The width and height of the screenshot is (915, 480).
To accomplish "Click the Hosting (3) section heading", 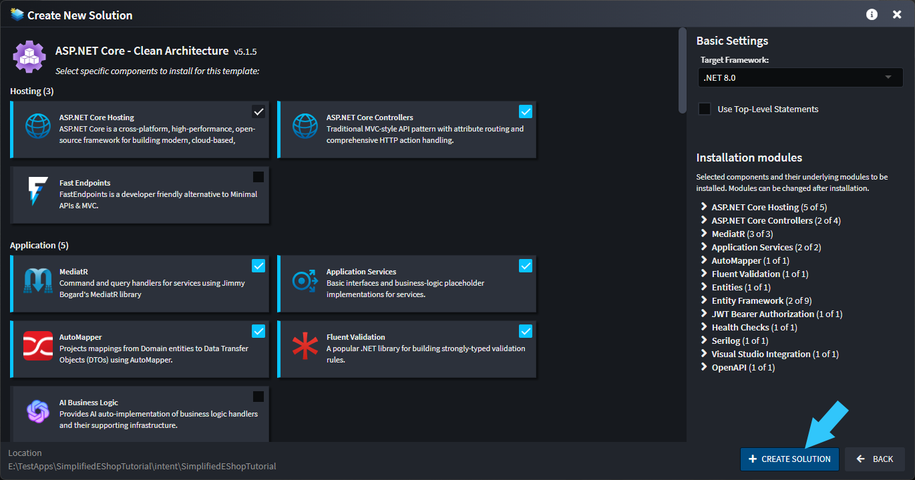I will pyautogui.click(x=32, y=91).
